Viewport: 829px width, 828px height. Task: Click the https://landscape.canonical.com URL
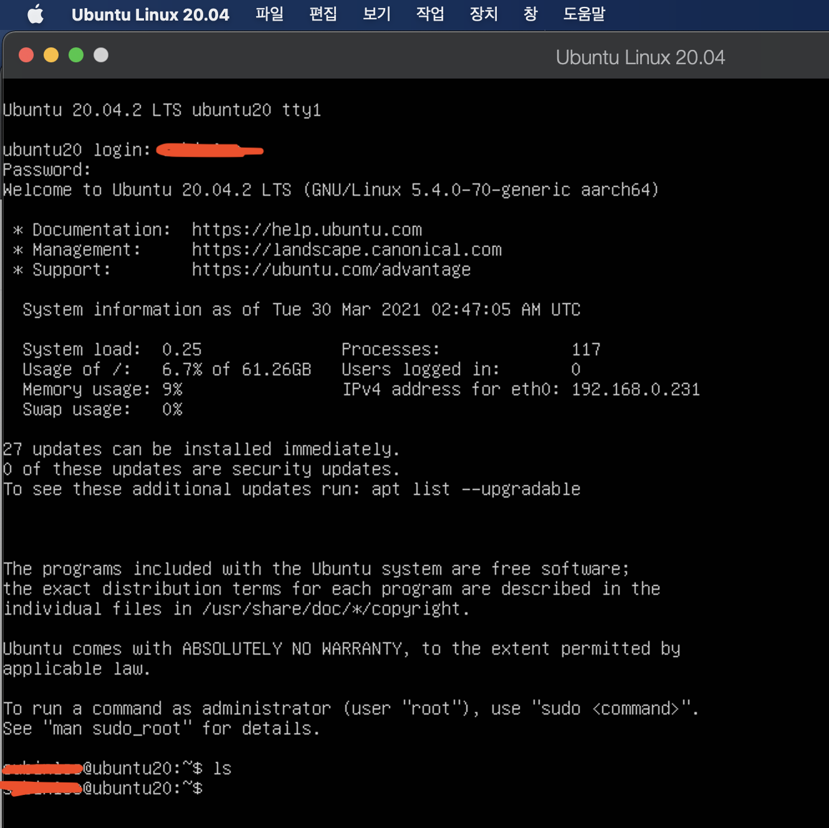[x=347, y=250]
